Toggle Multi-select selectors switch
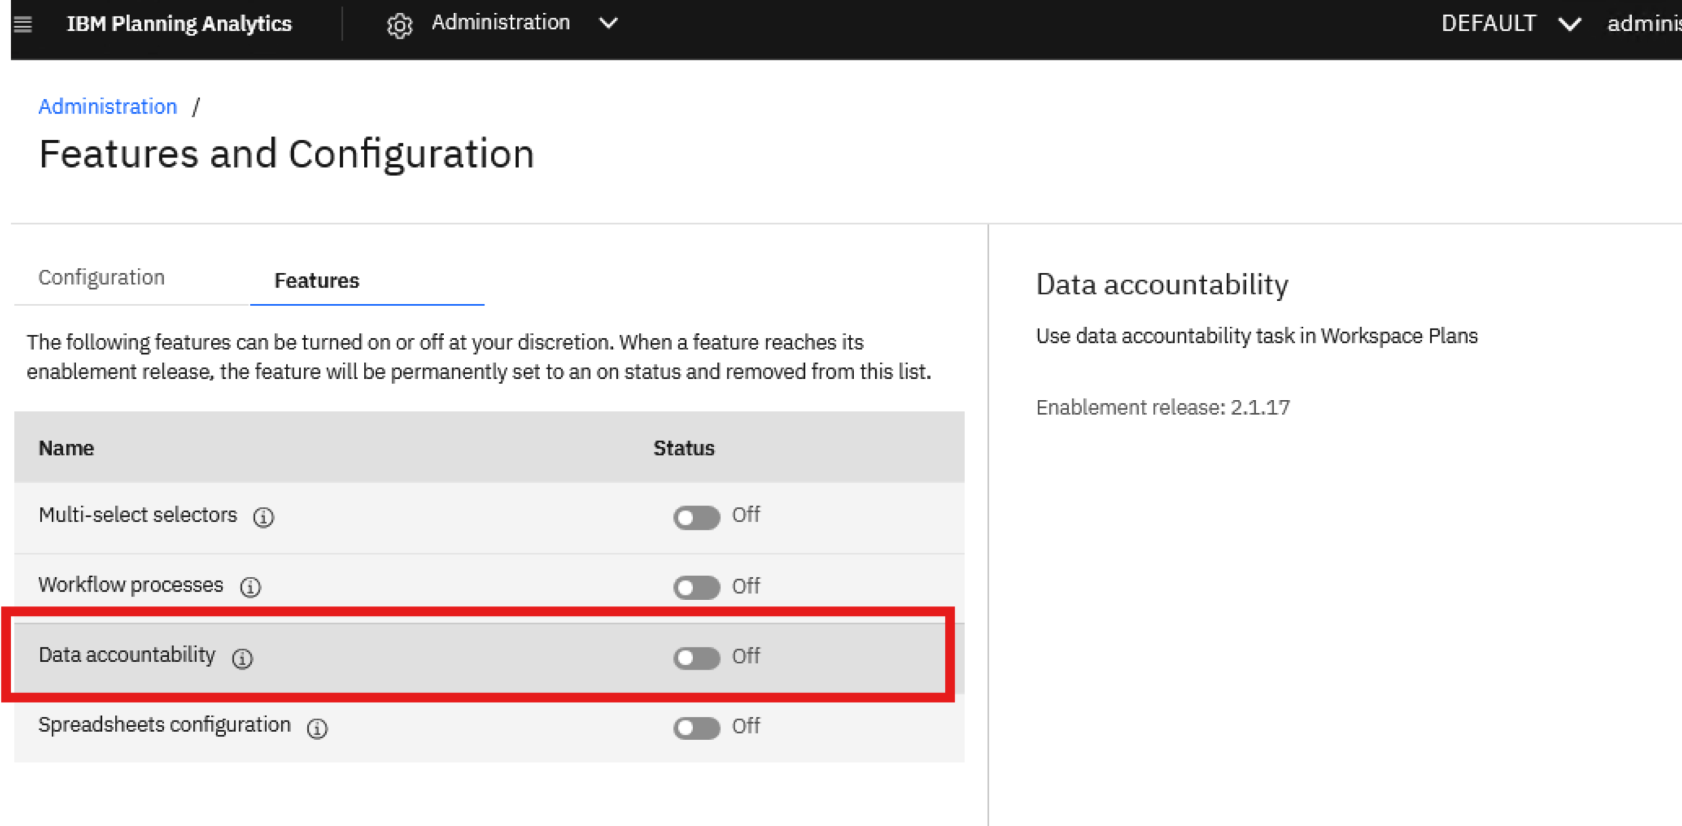This screenshot has width=1682, height=826. tap(696, 517)
